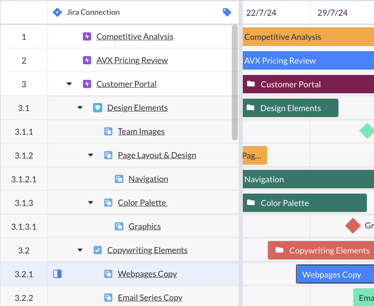This screenshot has height=306, width=374.
Task: Select row number 3.1
Action: tap(24, 108)
